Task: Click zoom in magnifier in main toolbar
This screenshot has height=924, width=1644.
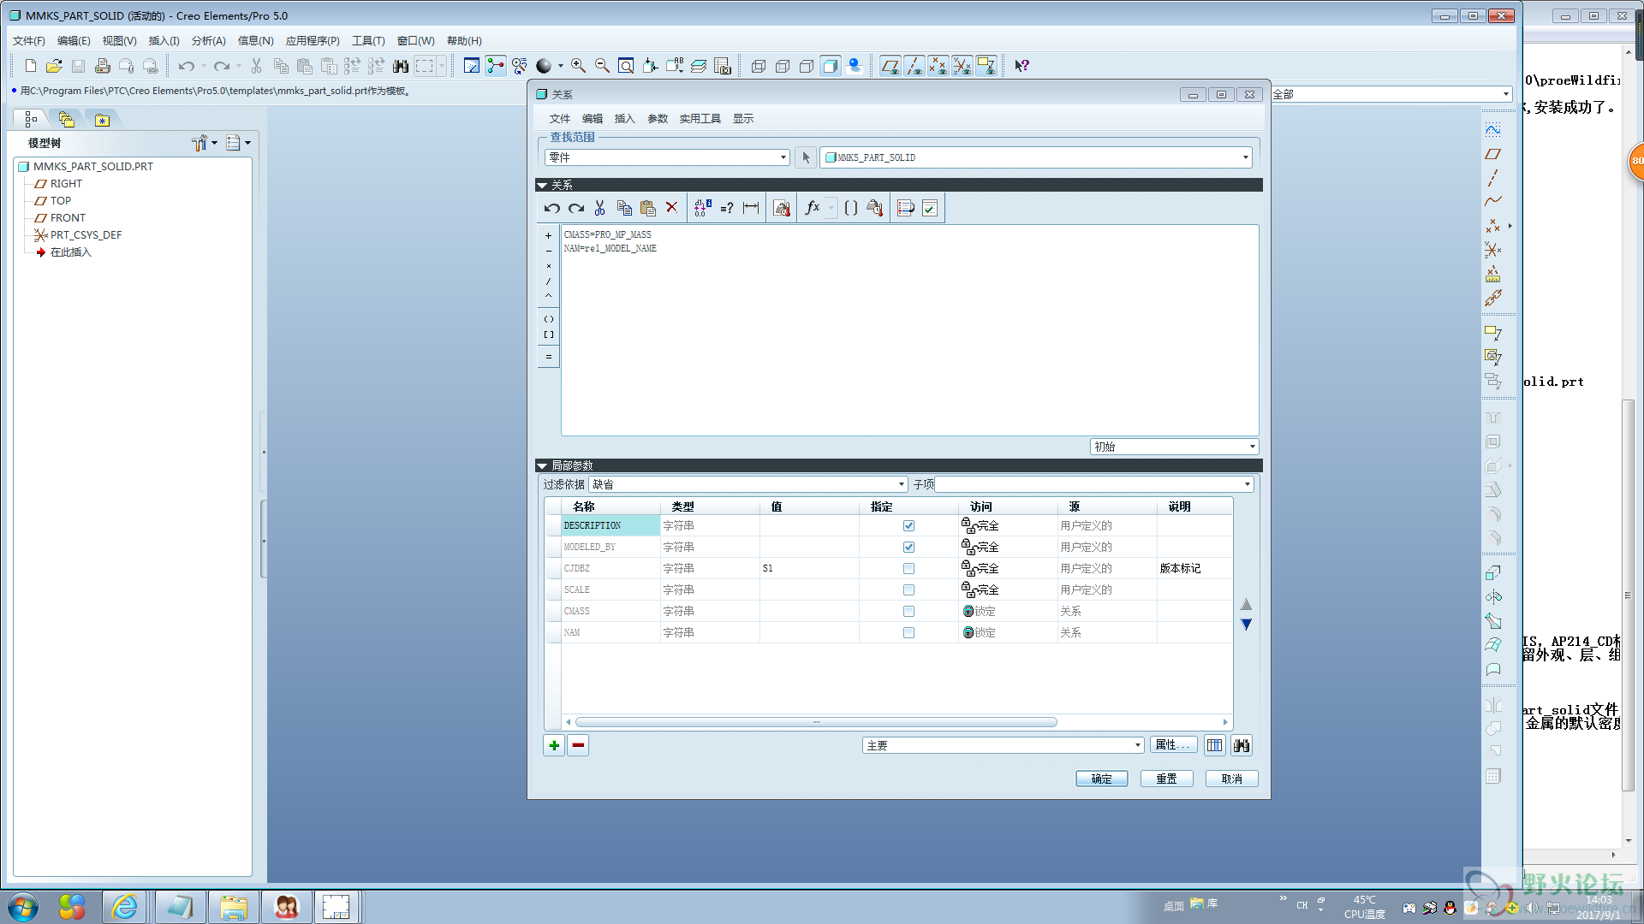Action: tap(579, 66)
